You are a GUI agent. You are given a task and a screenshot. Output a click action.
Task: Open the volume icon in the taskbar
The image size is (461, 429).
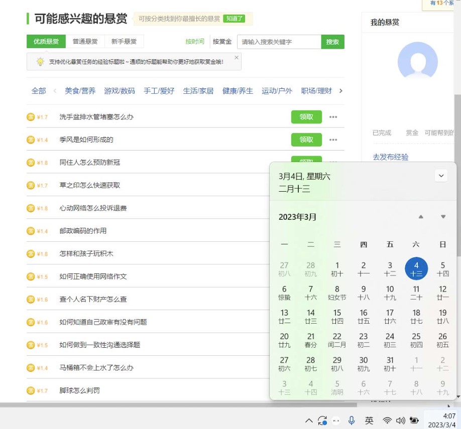[x=400, y=420]
